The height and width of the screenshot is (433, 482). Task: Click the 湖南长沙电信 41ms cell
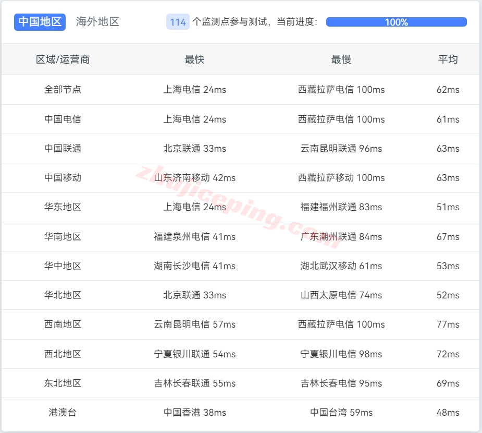194,266
